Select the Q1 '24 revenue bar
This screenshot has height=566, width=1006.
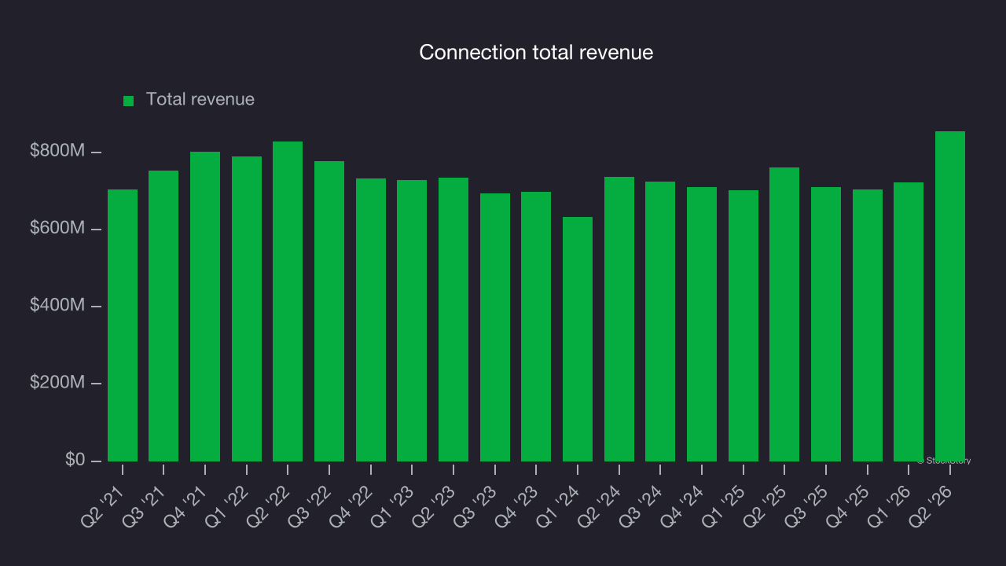tap(578, 339)
